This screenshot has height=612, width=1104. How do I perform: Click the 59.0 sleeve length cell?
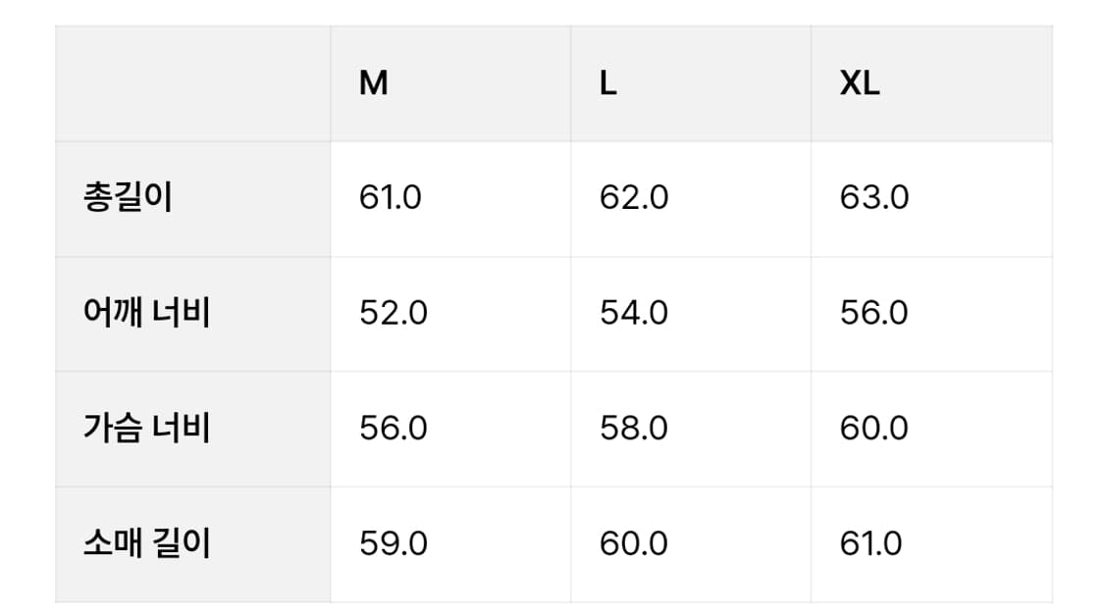(x=450, y=544)
